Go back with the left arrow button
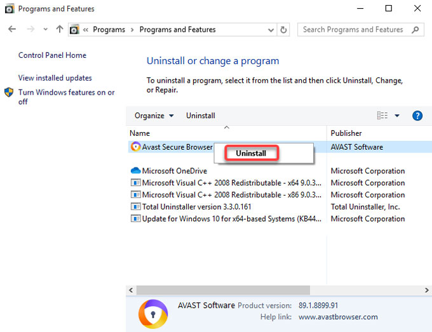 click(12, 29)
